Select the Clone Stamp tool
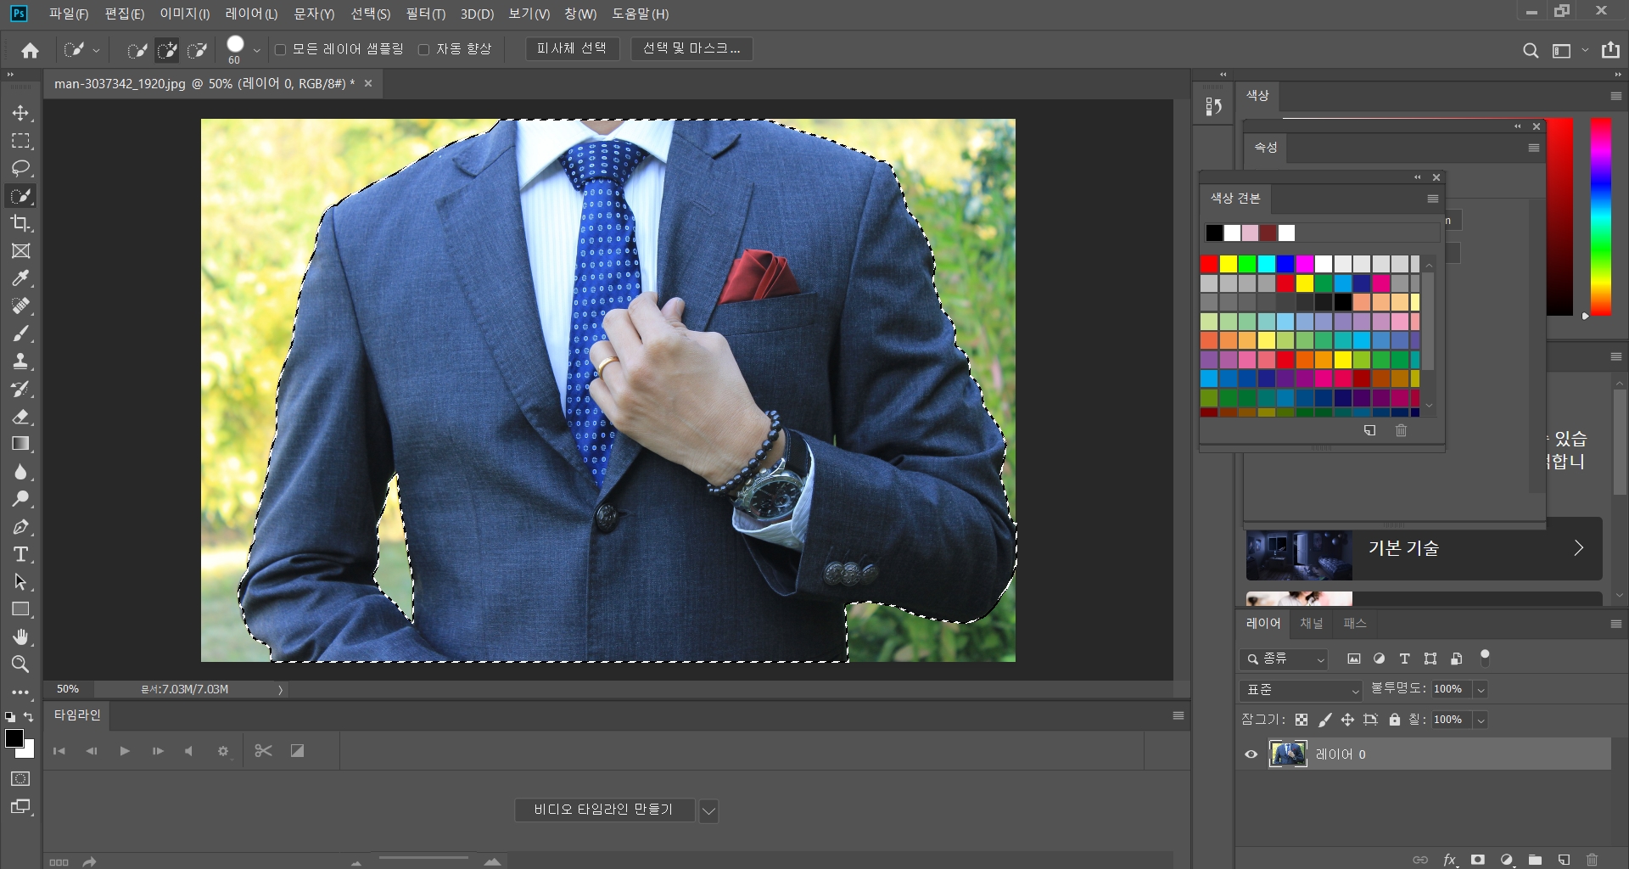 coord(20,361)
